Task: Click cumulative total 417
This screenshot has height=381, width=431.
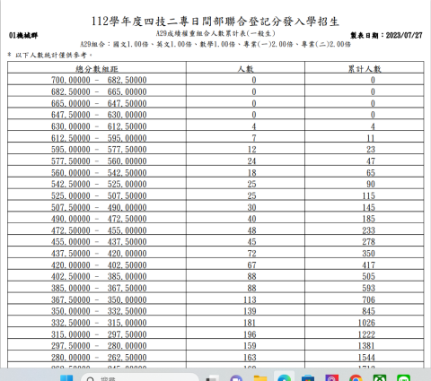Action: tap(368, 265)
